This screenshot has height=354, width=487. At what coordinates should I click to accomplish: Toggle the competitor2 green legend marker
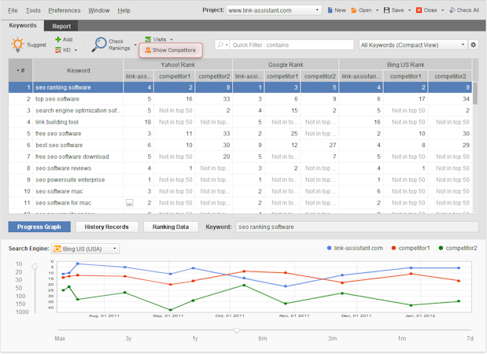click(x=441, y=248)
